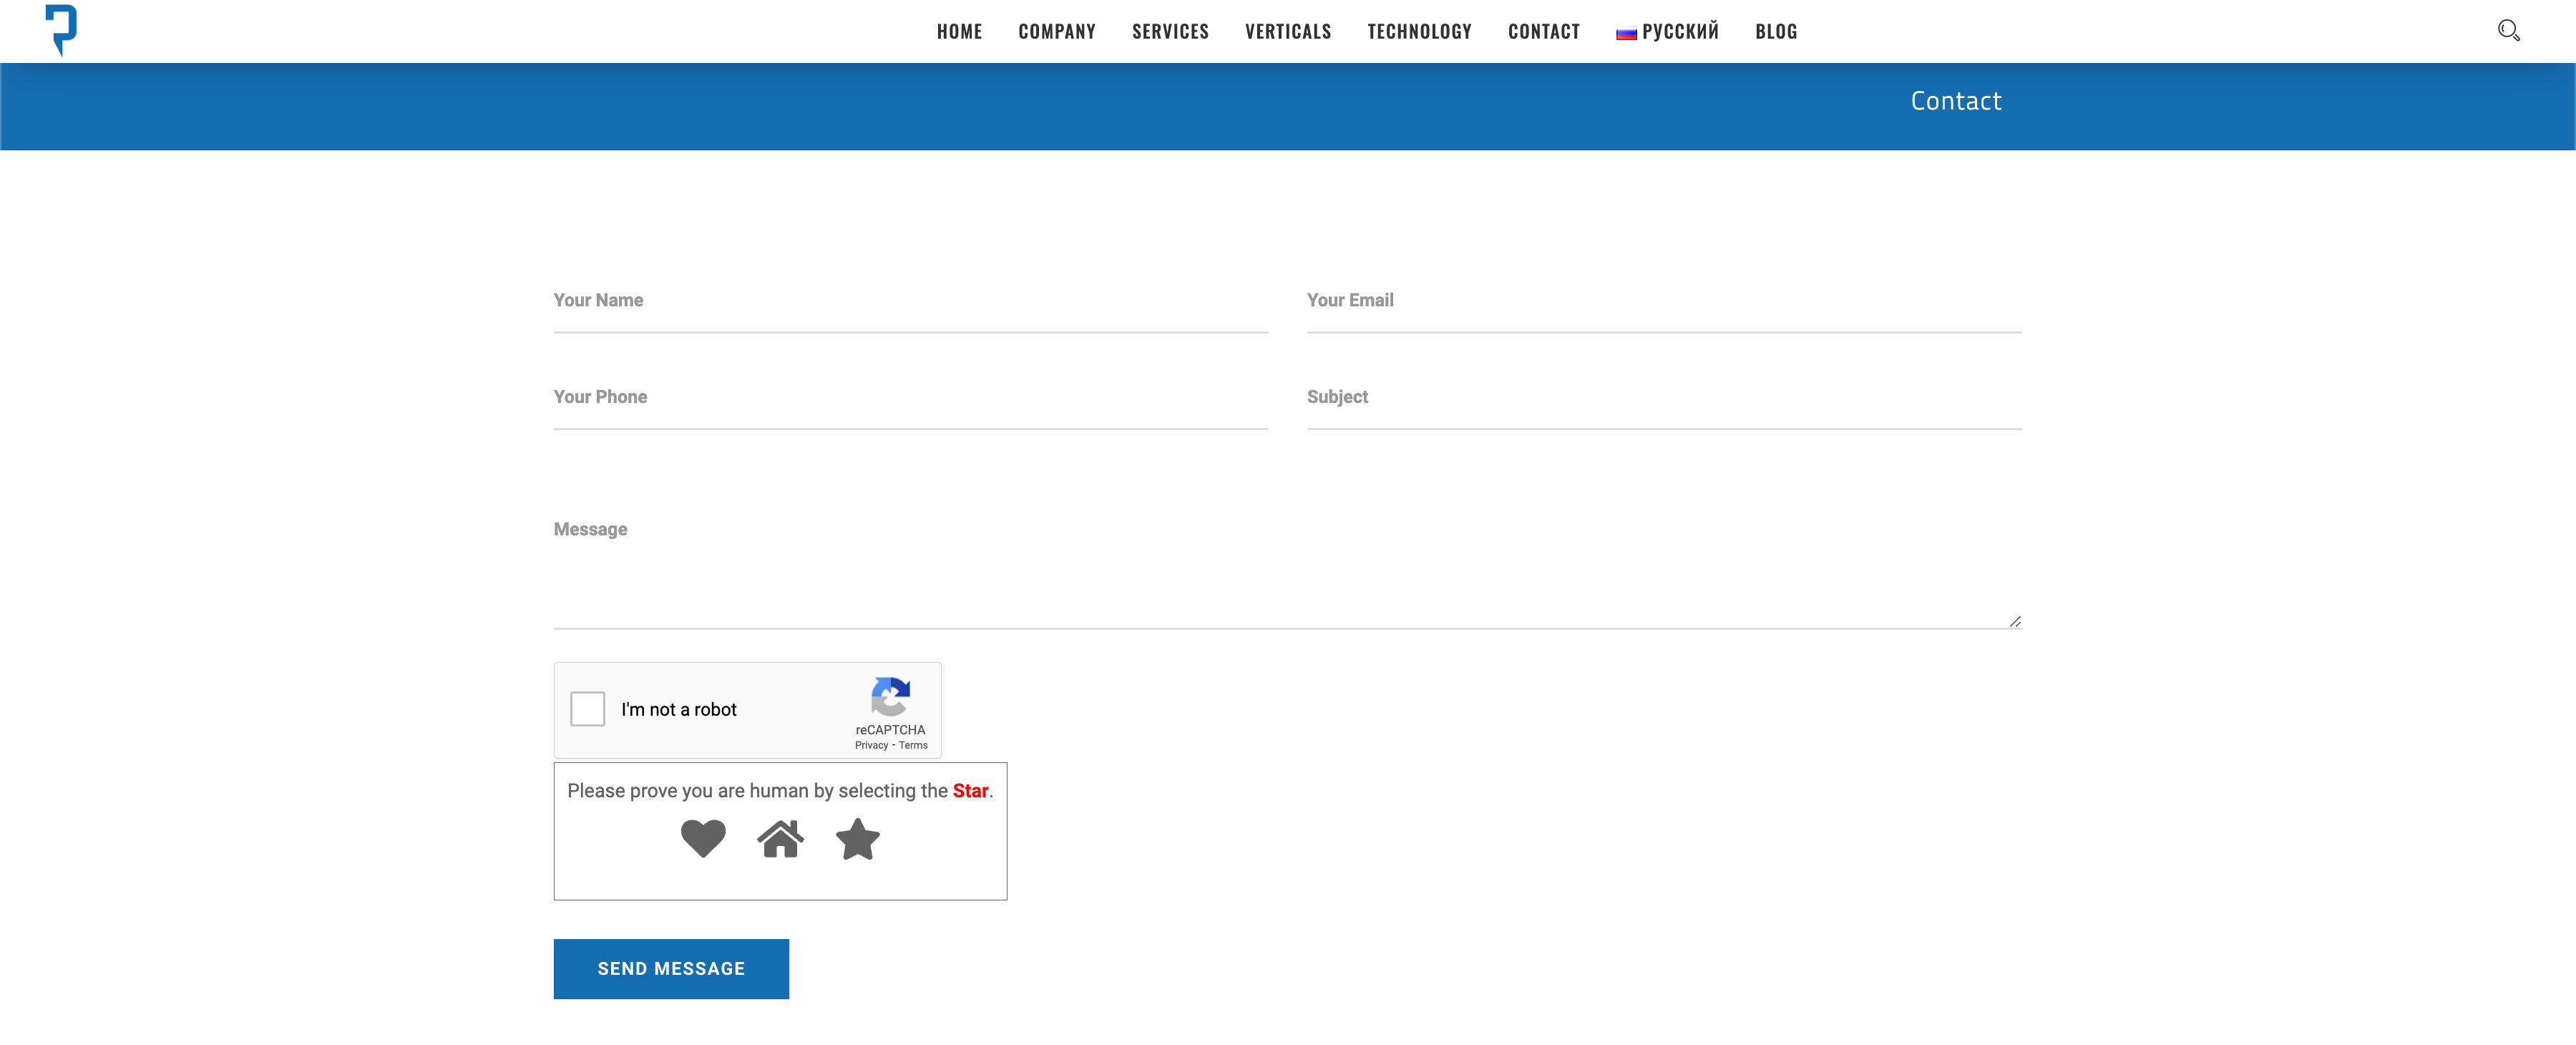Go to the Technology menu item
The image size is (2576, 1045).
click(x=1419, y=32)
